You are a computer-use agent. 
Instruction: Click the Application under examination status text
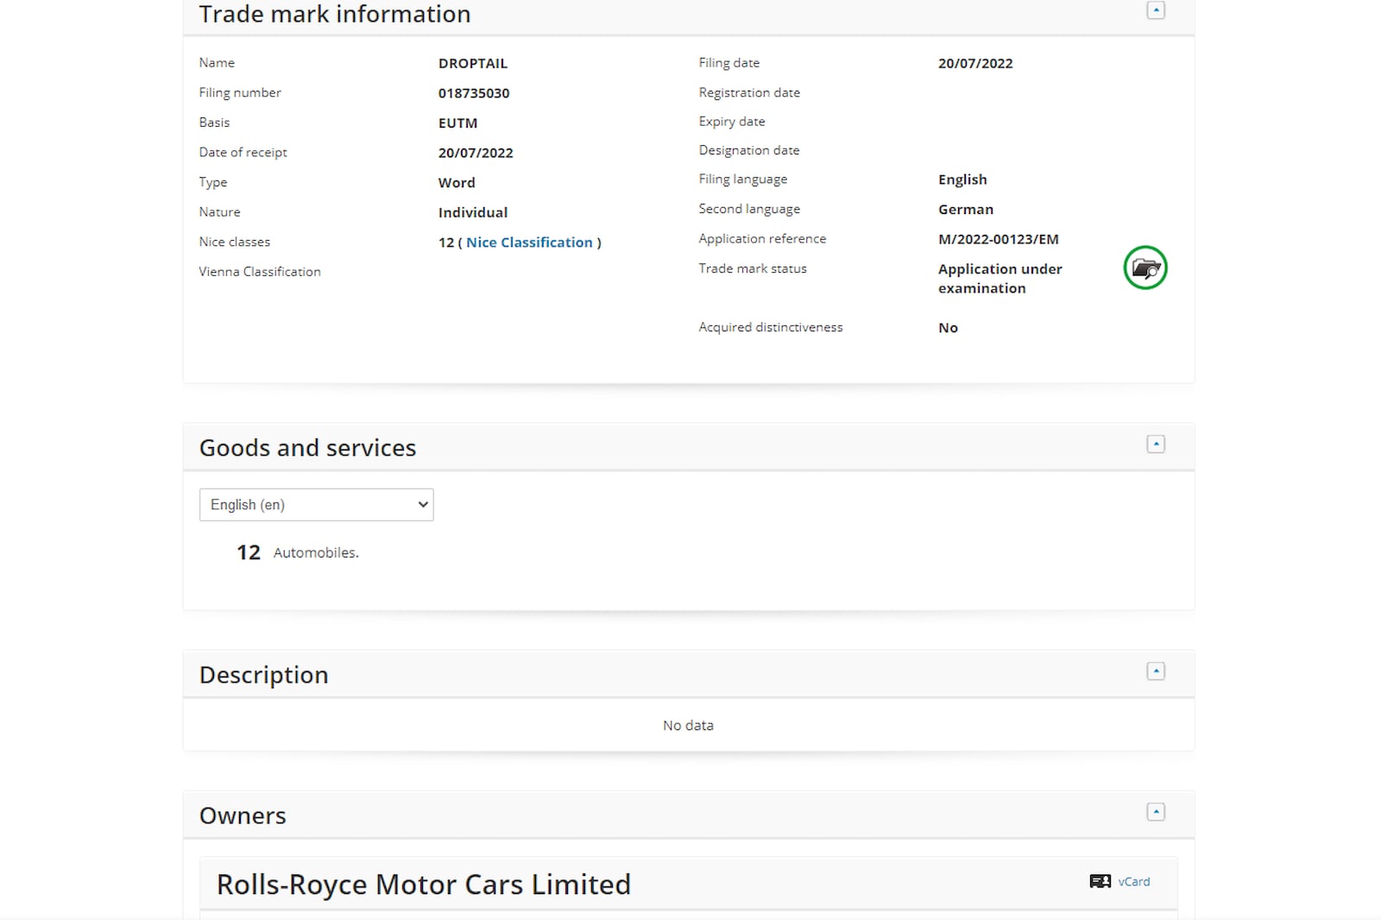click(1000, 279)
